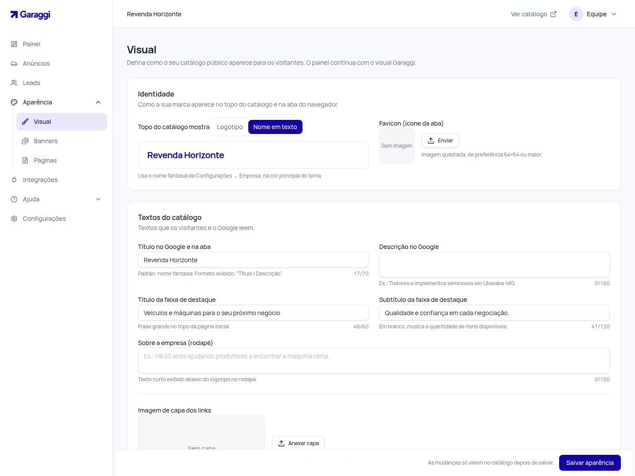Click the palette icon beside Aparência
Viewport: 635px width, 476px height.
click(14, 102)
